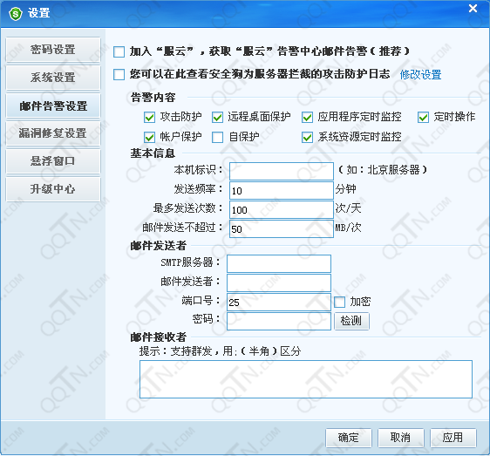
Task: Check the 加密 encryption checkbox
Action: tap(339, 303)
